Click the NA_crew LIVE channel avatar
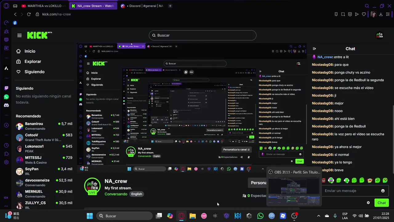394x222 pixels. click(x=92, y=186)
